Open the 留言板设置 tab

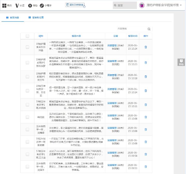[x=36, y=18]
